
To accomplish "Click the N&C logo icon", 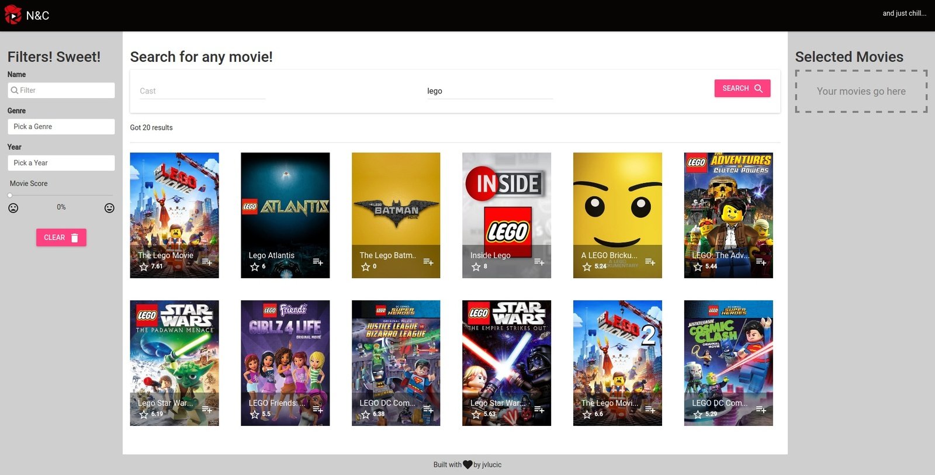I will tap(13, 15).
